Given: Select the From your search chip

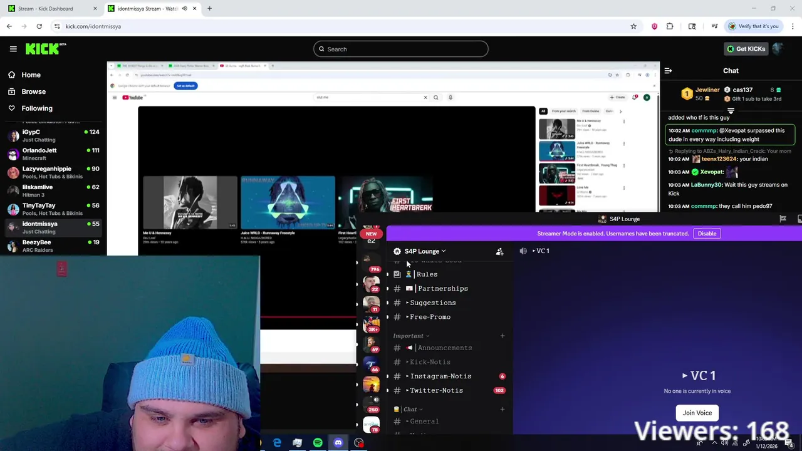Looking at the screenshot, I should (563, 111).
